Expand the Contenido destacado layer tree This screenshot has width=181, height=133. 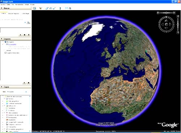tap(3, 104)
